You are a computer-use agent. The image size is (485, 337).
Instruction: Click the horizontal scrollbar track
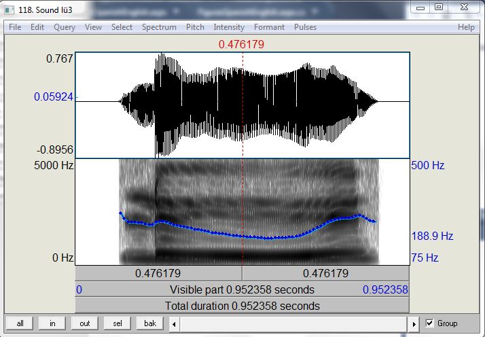point(294,324)
